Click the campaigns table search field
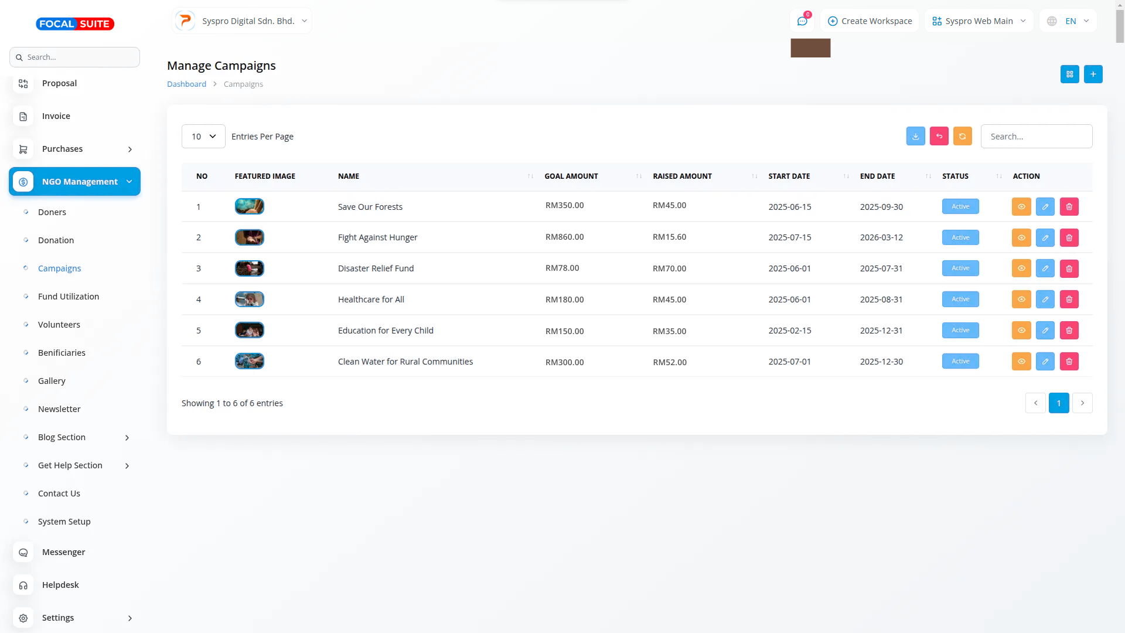The width and height of the screenshot is (1125, 633). click(x=1036, y=136)
